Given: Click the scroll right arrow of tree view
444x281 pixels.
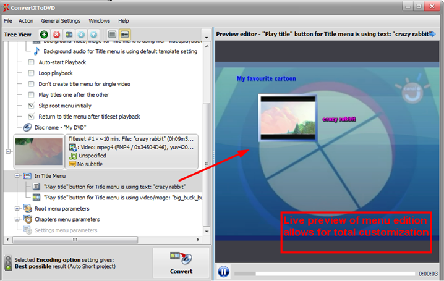Looking at the screenshot, I should click(x=199, y=240).
